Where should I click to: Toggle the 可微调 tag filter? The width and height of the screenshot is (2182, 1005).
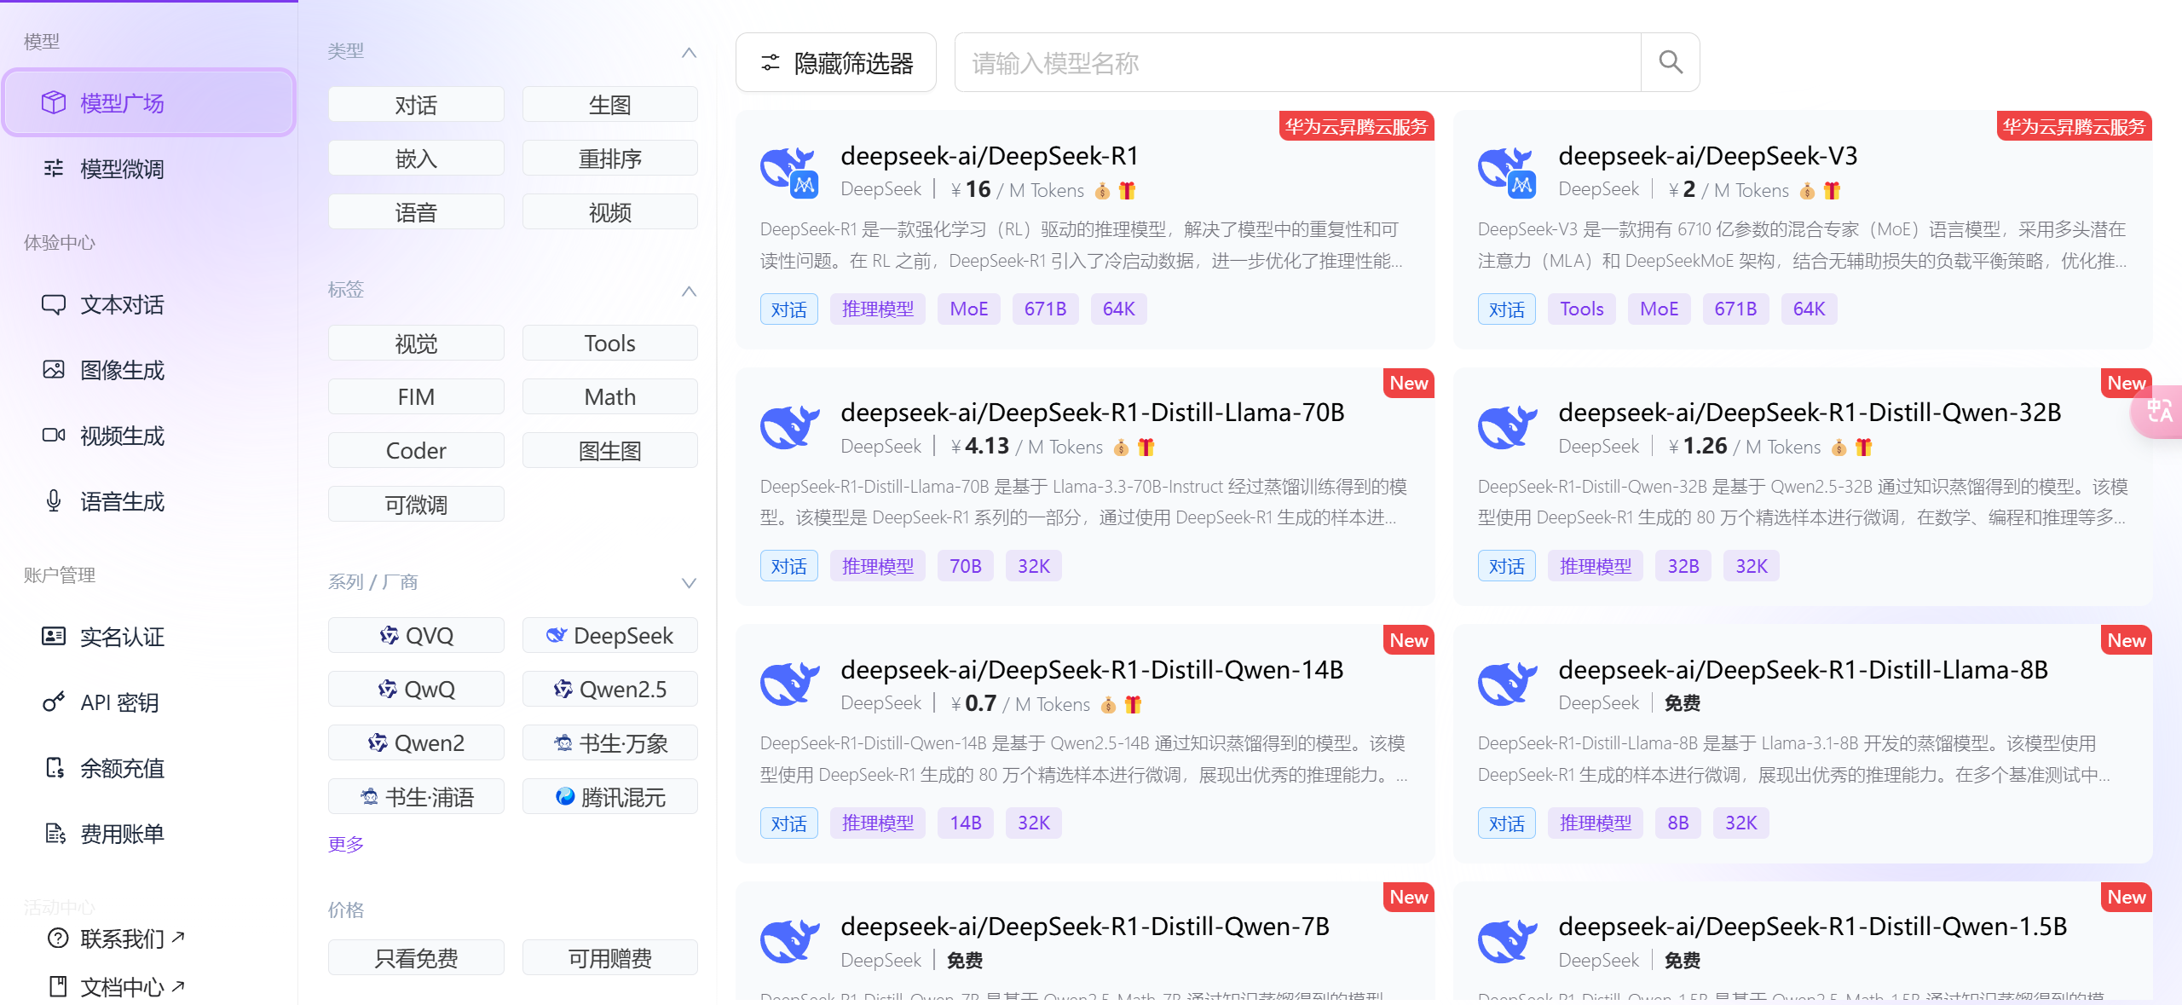point(416,505)
